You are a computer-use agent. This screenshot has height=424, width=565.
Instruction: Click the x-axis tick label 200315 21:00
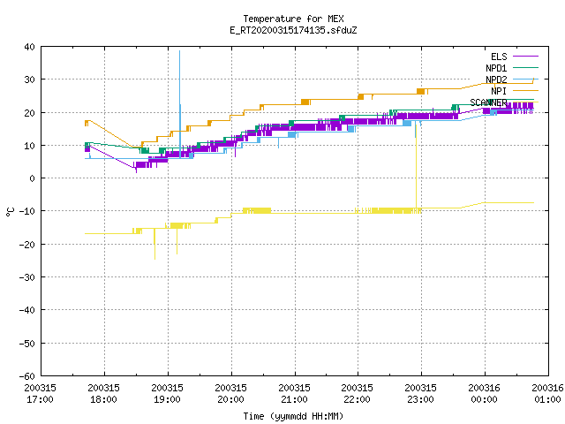pos(294,394)
